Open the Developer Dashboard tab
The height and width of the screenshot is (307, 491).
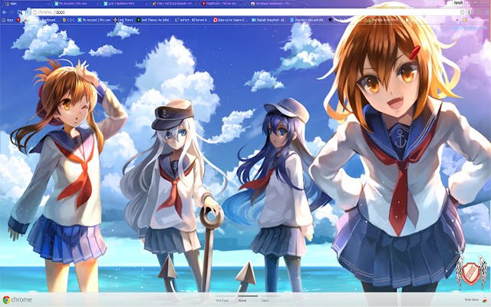[272, 4]
